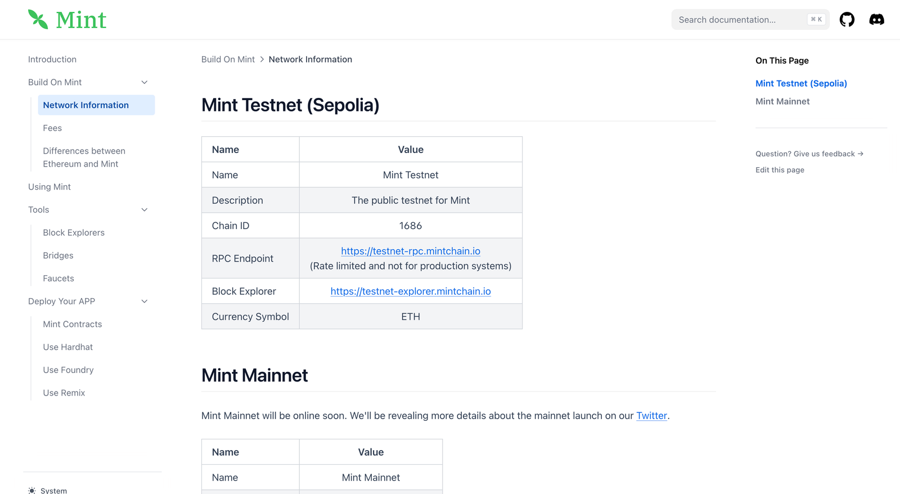Open the Faucets page
Image resolution: width=900 pixels, height=494 pixels.
tap(58, 279)
